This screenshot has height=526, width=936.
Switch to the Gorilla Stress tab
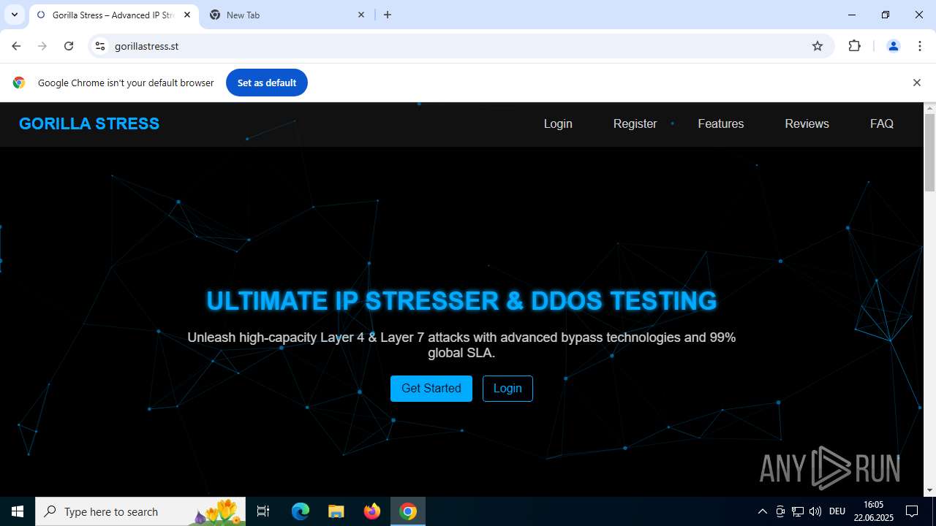(113, 15)
